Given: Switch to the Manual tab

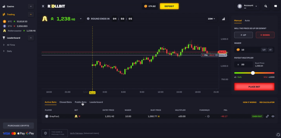Looking at the screenshot, I should point(238,20).
